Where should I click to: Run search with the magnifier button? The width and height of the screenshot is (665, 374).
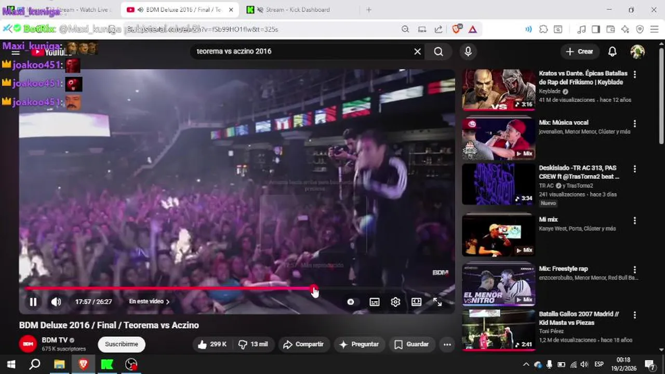[438, 51]
